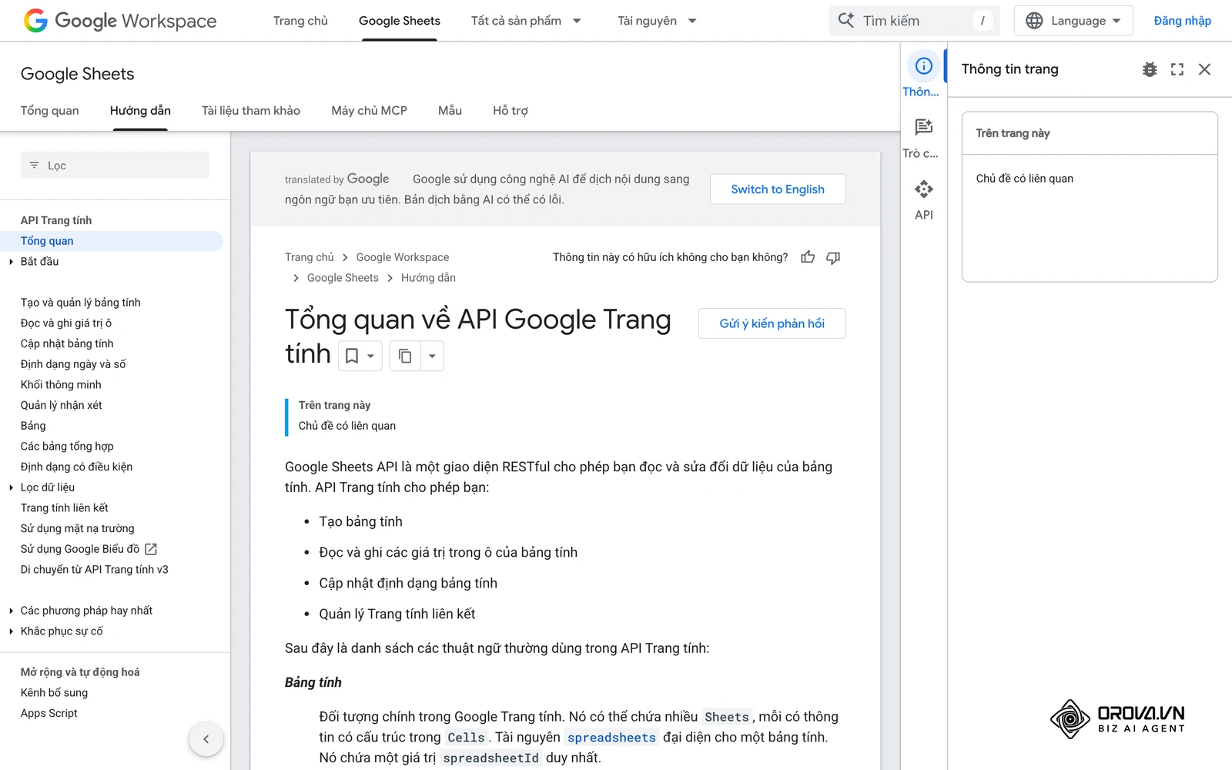Screen dimensions: 1232x770
Task: Click the bug report icon
Action: (x=1150, y=69)
